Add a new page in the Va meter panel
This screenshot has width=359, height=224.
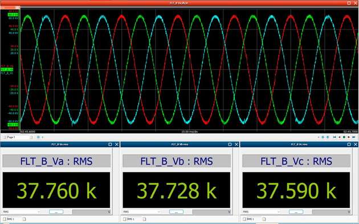pos(25,219)
